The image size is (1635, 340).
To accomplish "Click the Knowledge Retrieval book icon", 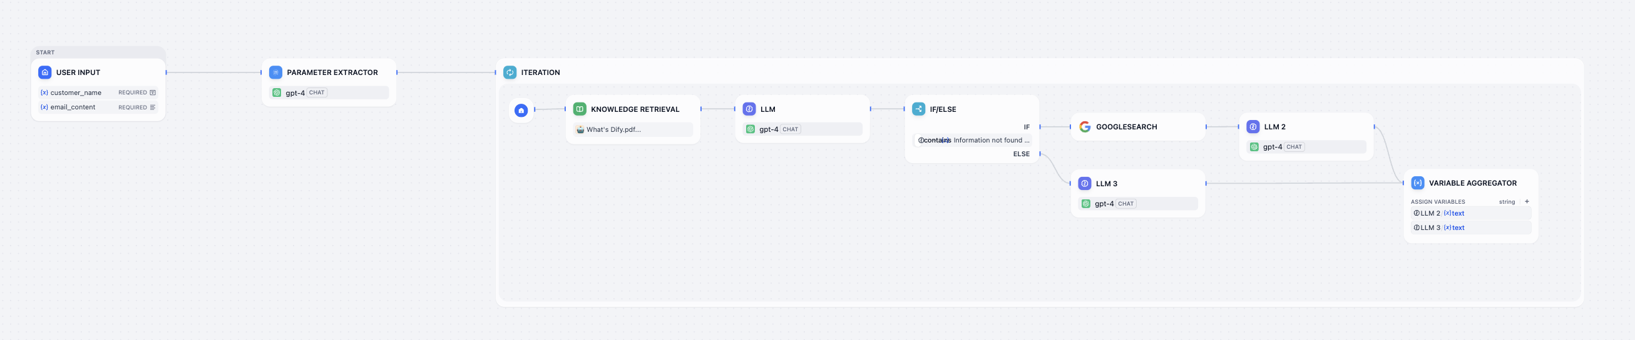I will coord(580,109).
